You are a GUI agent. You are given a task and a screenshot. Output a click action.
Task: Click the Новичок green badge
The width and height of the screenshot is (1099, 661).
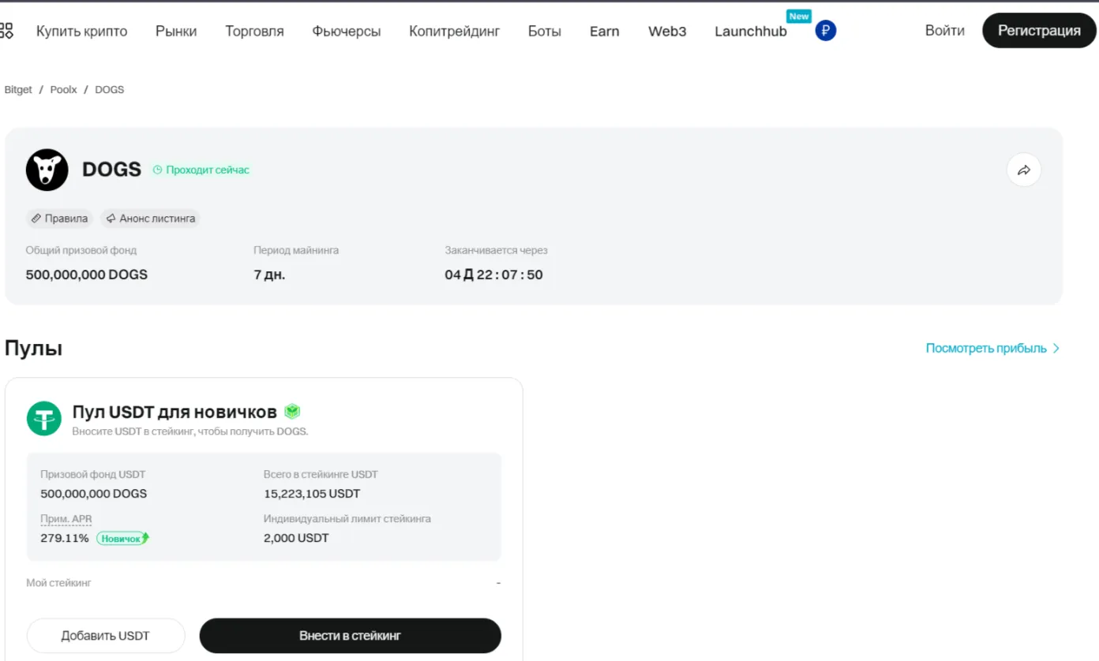coord(122,539)
